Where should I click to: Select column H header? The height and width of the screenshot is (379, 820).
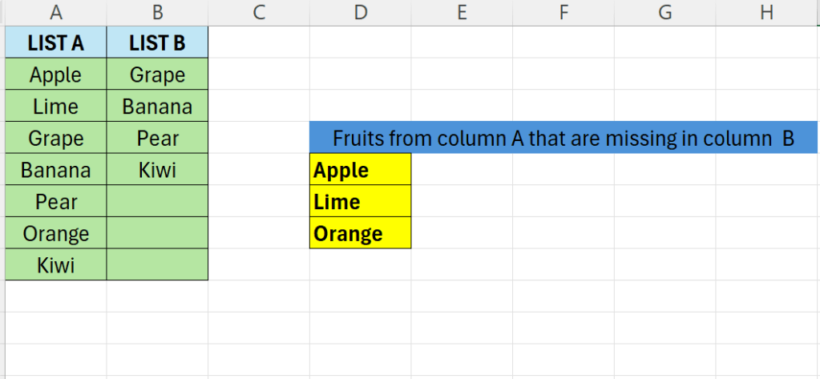point(766,12)
